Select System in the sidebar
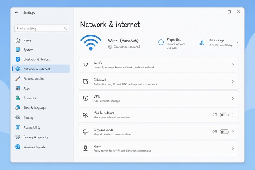This screenshot has height=170, width=255. (x=41, y=50)
